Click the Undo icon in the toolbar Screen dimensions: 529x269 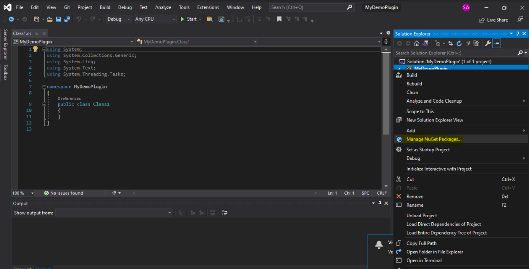(x=79, y=19)
